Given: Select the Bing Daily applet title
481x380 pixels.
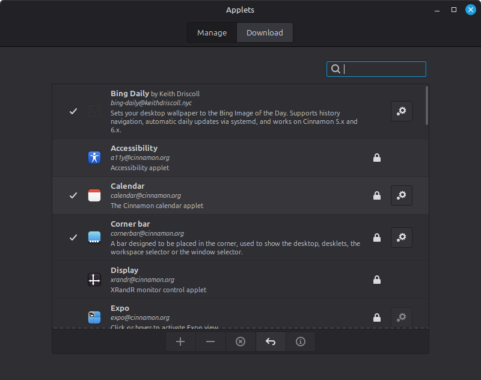Looking at the screenshot, I should click(x=130, y=94).
